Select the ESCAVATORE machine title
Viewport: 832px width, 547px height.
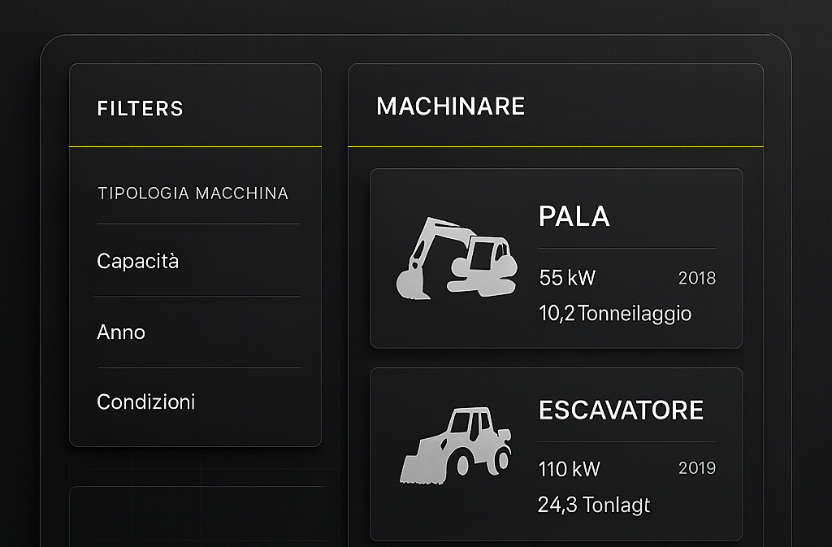click(x=622, y=410)
